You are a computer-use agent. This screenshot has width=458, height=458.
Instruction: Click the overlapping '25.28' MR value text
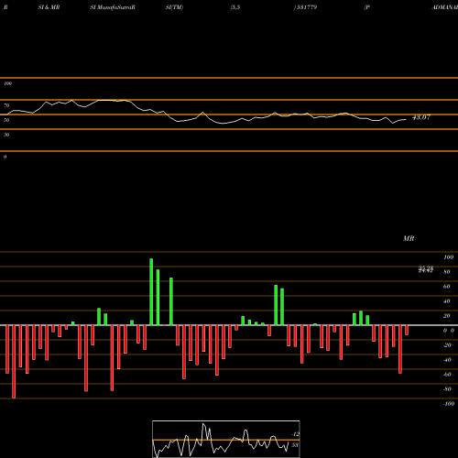click(426, 269)
